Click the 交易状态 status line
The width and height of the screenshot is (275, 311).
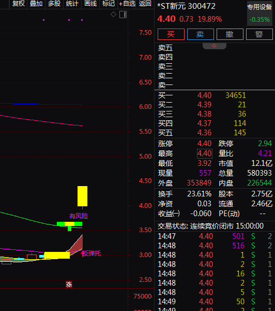[210, 226]
